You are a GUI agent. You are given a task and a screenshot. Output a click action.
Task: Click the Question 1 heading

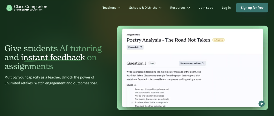136,63
